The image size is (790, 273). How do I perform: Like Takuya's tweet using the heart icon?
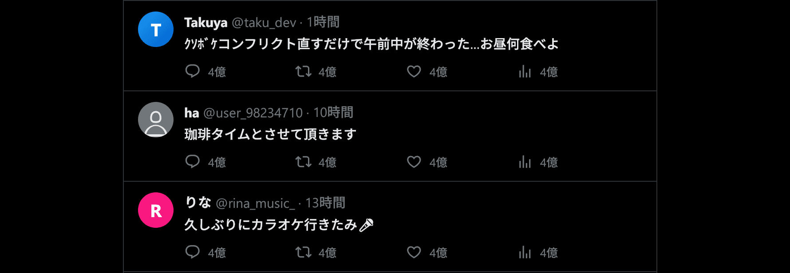click(x=414, y=71)
